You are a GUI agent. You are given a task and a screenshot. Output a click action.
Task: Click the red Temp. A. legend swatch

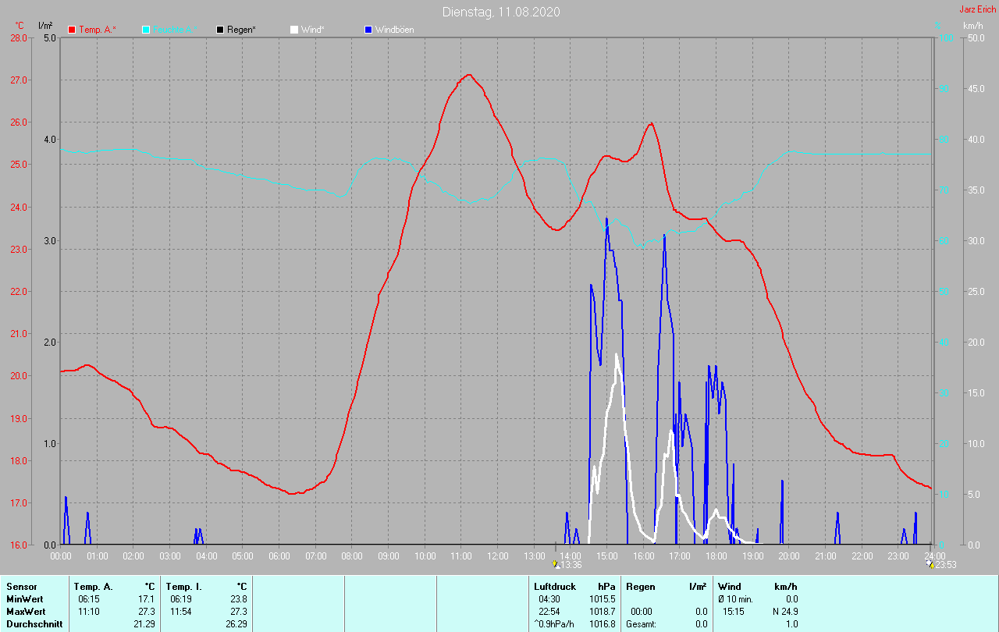[x=72, y=30]
